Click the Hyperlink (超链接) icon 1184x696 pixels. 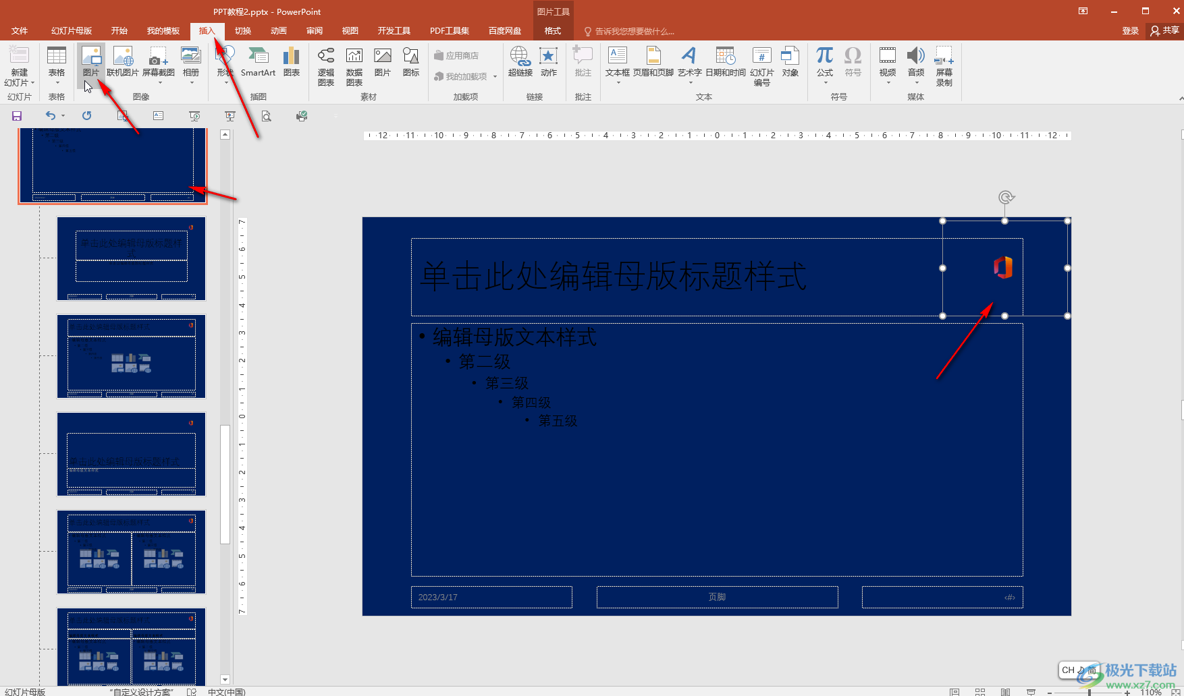pos(520,62)
